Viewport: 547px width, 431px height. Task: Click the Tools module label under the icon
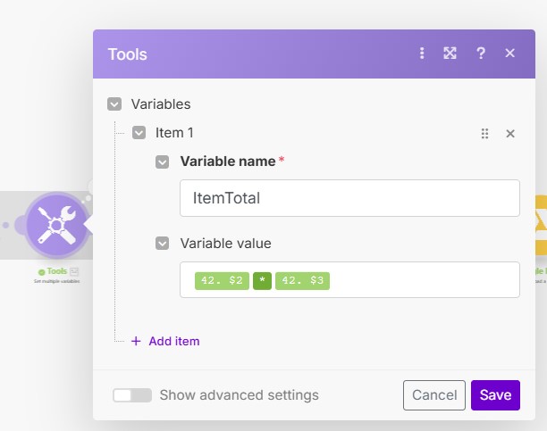57,271
